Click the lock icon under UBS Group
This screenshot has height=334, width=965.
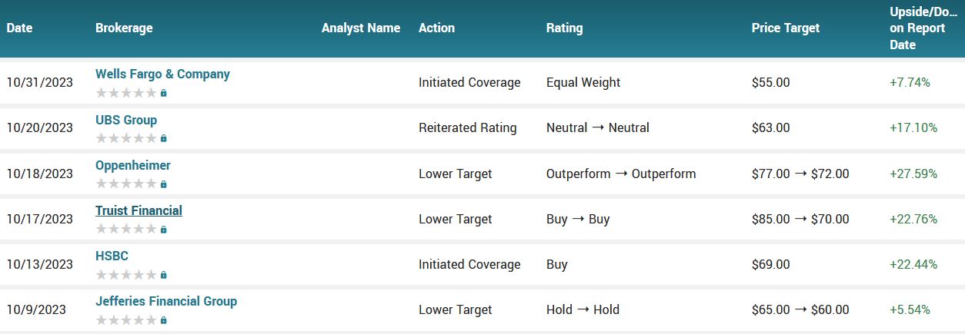pyautogui.click(x=163, y=138)
